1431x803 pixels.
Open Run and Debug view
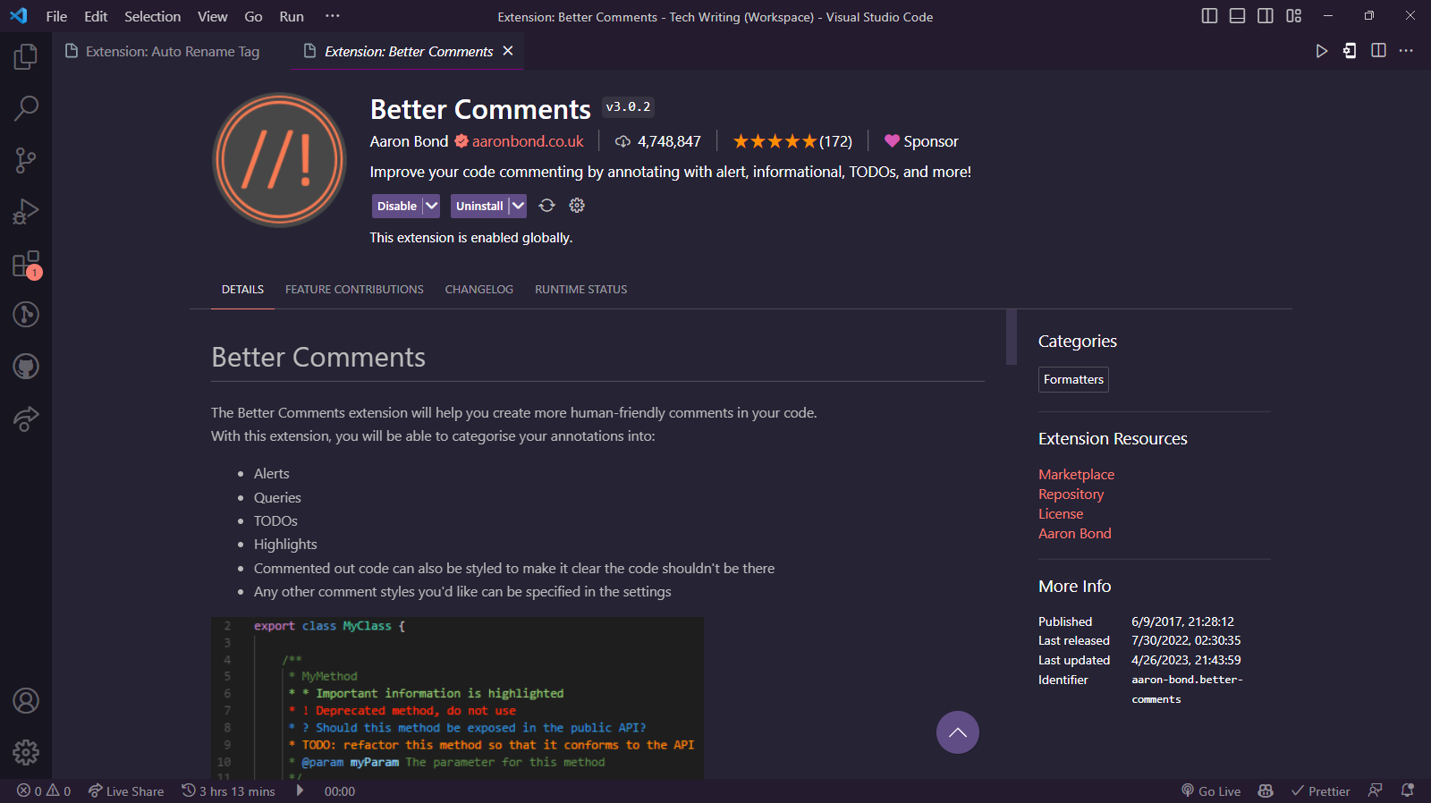(x=26, y=212)
